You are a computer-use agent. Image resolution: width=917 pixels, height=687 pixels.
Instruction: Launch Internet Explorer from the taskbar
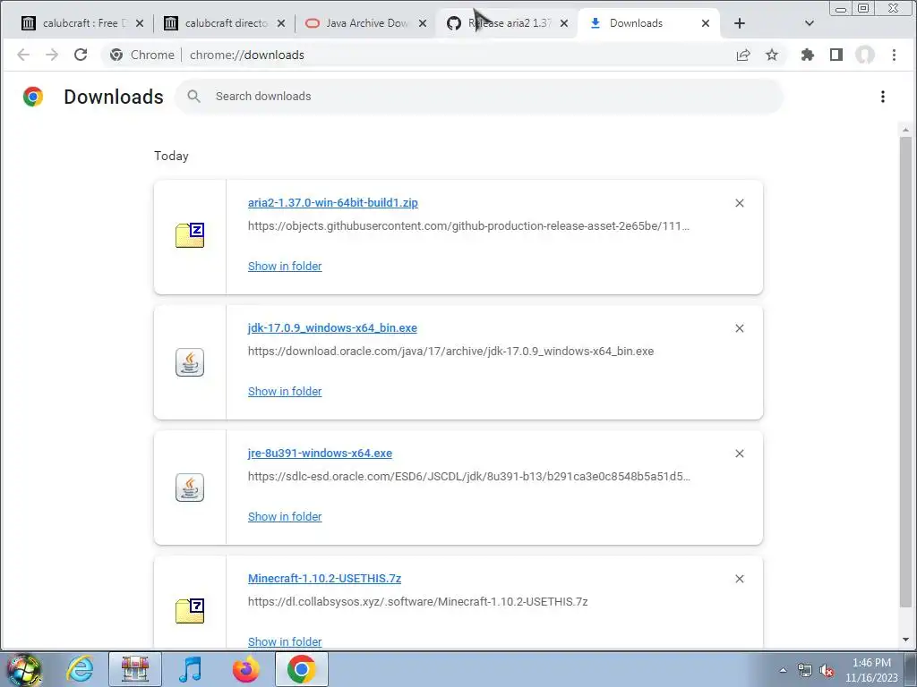tap(80, 669)
